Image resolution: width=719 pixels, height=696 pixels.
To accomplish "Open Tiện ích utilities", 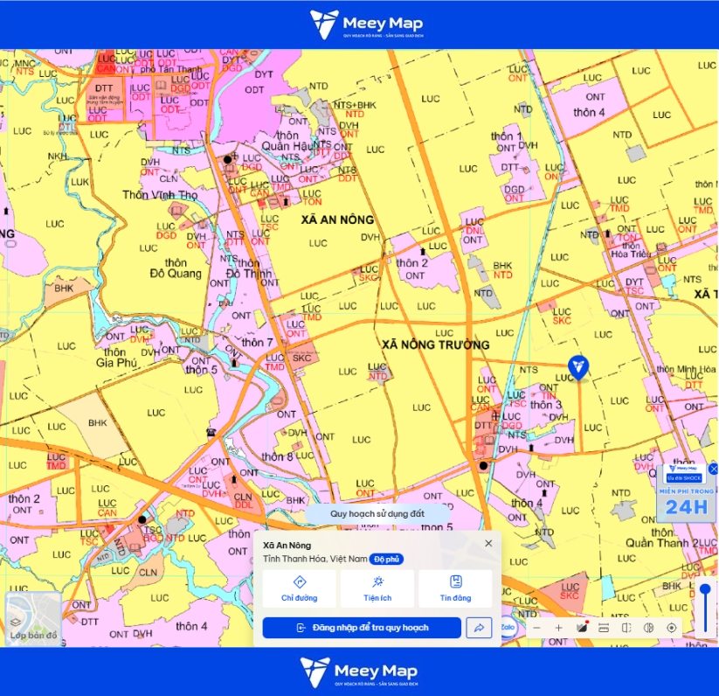I will click(377, 588).
